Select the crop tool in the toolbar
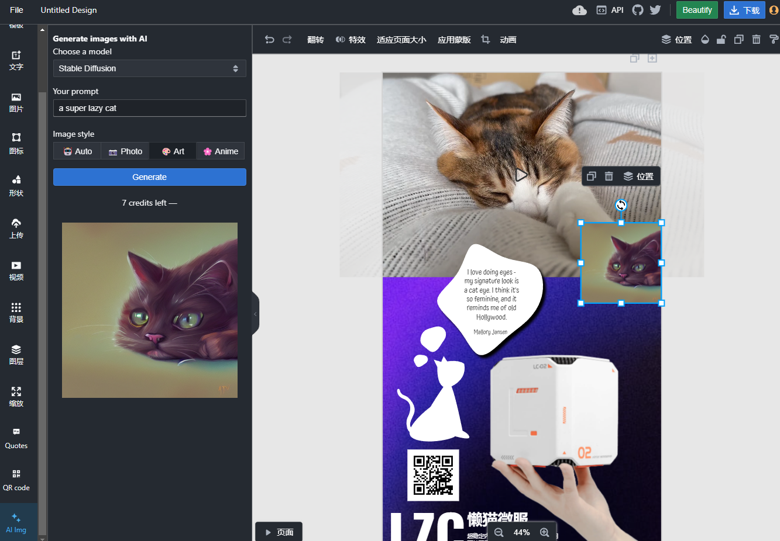 click(485, 40)
